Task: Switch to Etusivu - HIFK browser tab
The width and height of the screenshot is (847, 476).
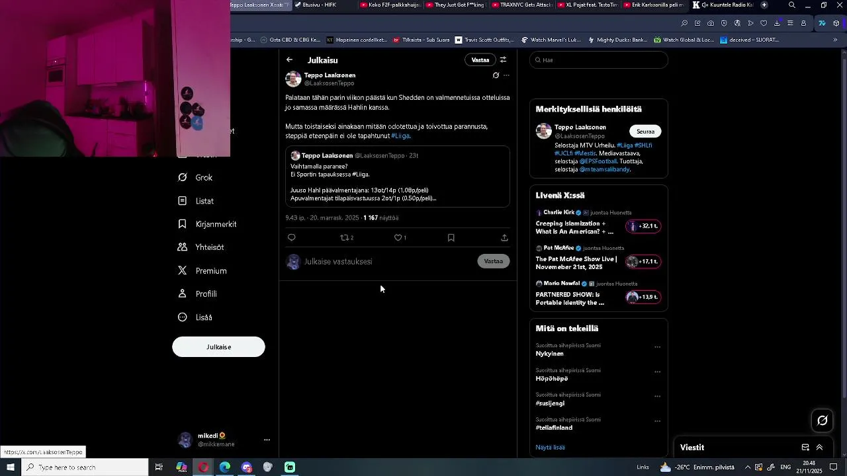Action: tap(323, 5)
